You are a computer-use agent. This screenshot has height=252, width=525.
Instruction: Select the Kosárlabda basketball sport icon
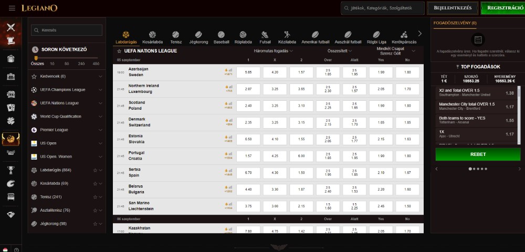coord(152,35)
